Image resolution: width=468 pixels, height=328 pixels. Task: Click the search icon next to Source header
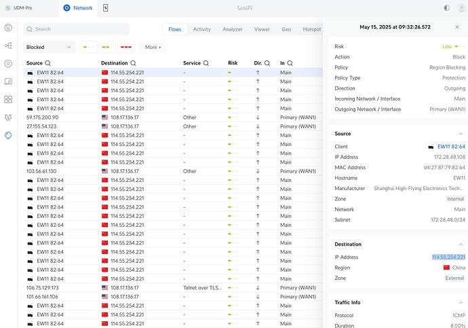click(x=49, y=63)
